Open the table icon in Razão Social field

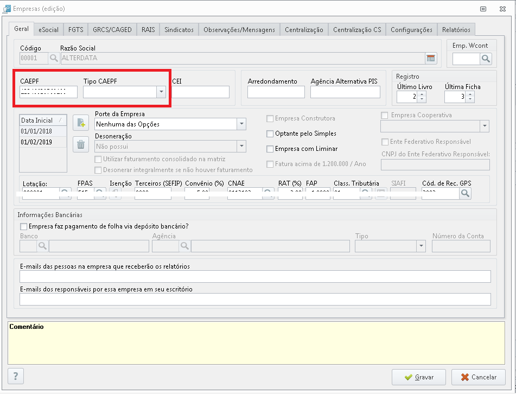431,58
